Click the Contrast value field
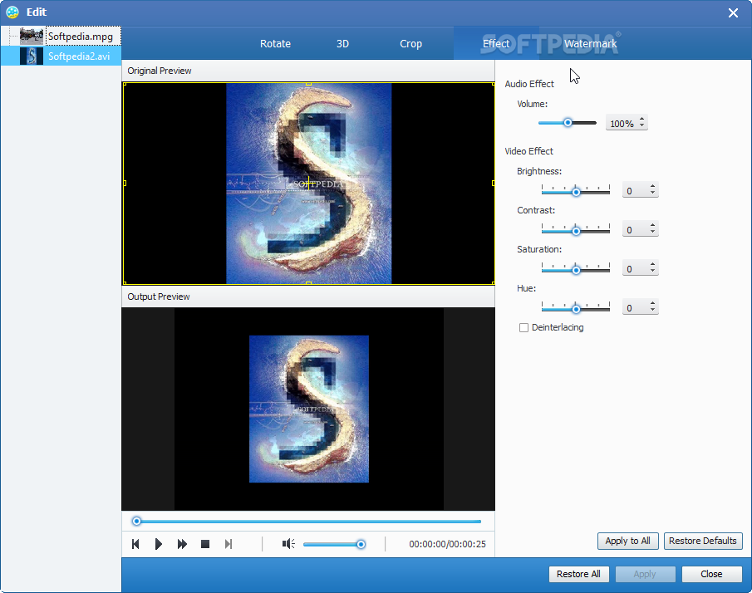This screenshot has height=593, width=752. (635, 229)
